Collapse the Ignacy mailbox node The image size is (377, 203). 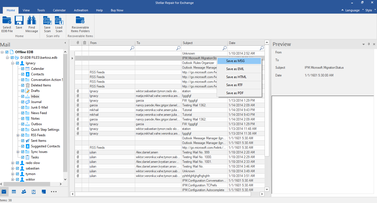pyautogui.click(x=13, y=63)
